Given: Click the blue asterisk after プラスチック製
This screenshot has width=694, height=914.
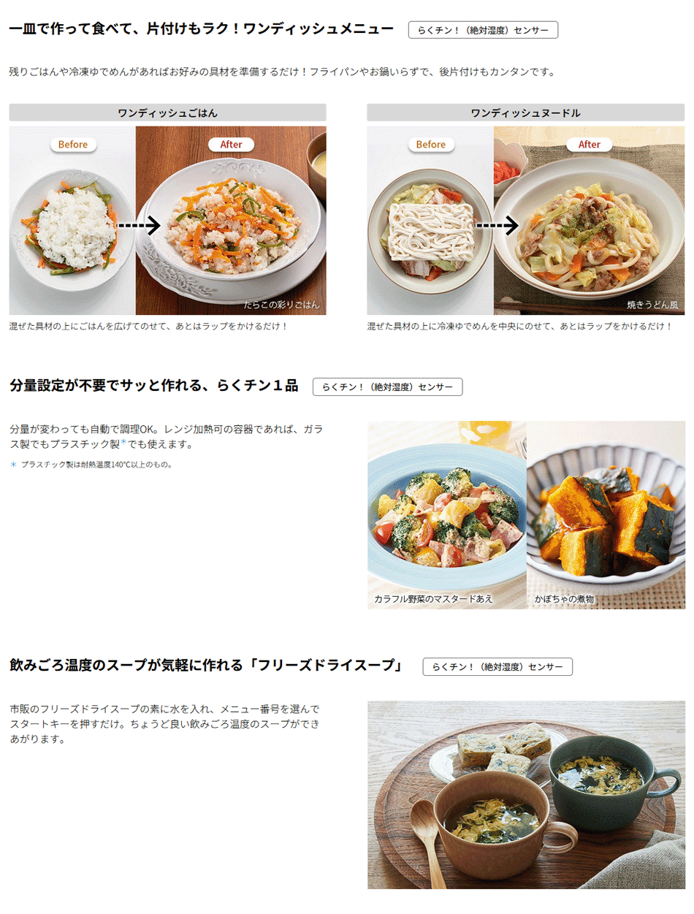Looking at the screenshot, I should click(x=123, y=443).
